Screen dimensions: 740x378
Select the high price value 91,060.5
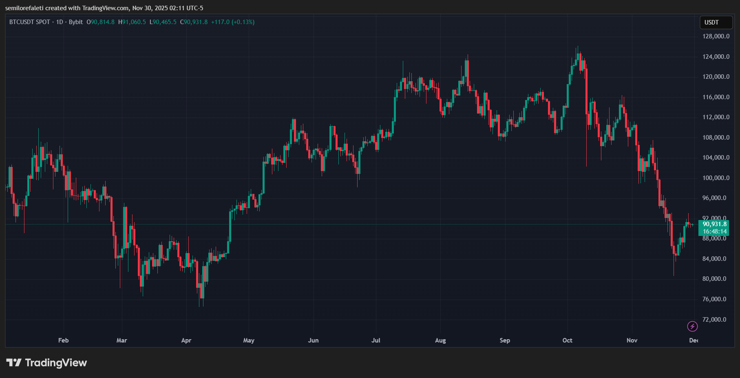coord(133,22)
